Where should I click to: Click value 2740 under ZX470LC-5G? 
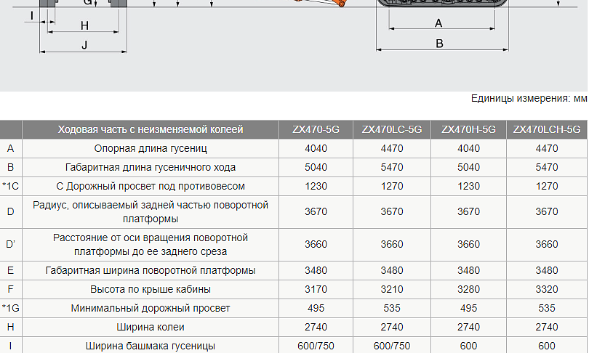392,327
